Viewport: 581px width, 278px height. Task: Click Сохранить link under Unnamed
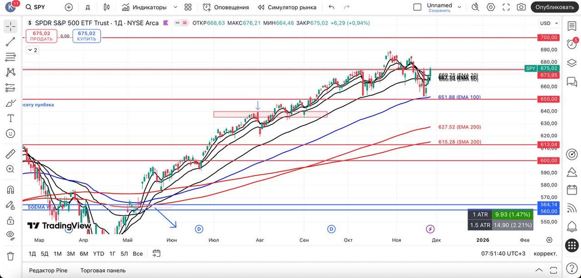439,10
